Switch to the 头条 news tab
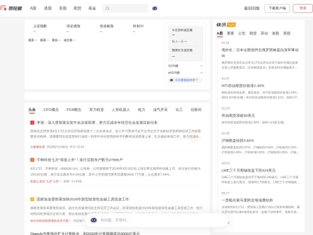This screenshot has height=235, width=313. pos(32,110)
